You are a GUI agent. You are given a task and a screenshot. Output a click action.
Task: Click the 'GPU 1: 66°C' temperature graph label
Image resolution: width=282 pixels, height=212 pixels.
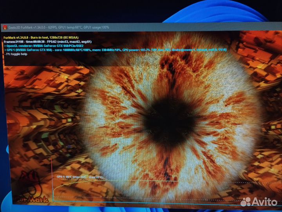coord(80,177)
